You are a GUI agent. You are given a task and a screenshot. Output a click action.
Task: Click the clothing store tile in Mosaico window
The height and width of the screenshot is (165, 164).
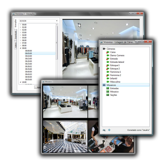65,102
